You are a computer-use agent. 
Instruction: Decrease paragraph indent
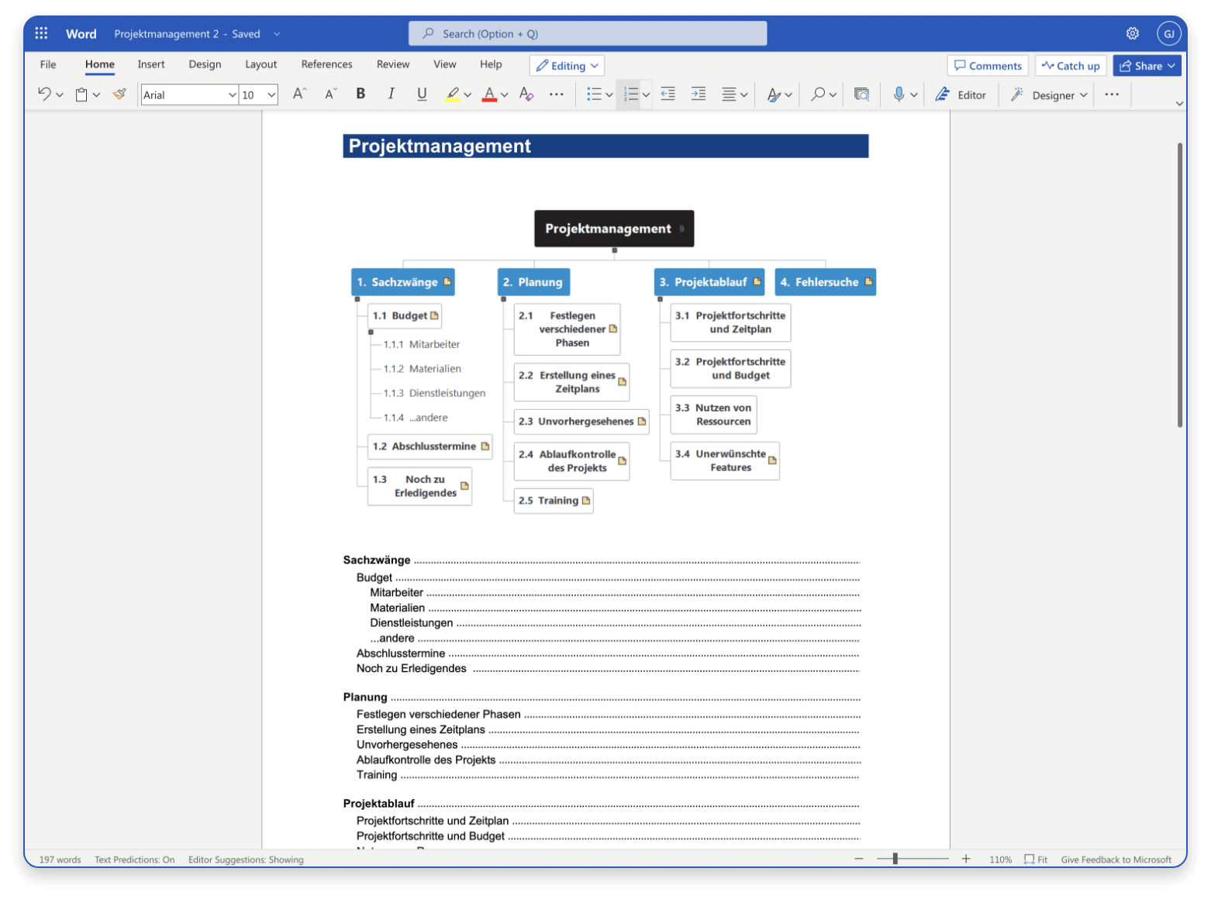[x=668, y=94]
